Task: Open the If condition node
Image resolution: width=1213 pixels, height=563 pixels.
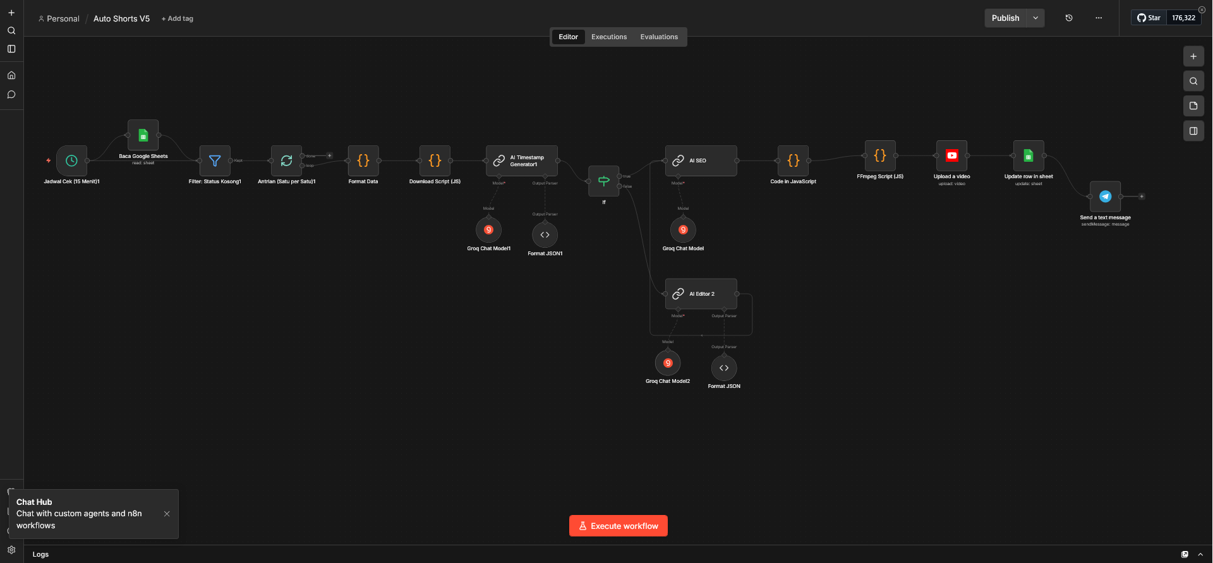Action: [603, 181]
